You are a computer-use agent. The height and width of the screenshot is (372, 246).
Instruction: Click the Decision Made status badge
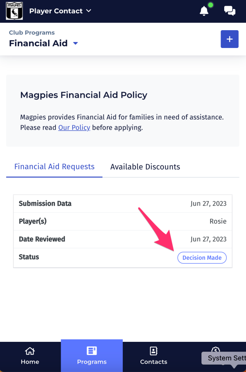point(202,258)
